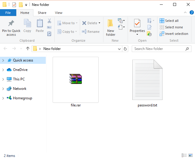The height and width of the screenshot is (159, 195).
Task: Expand the Network tree node
Action: tap(3, 89)
